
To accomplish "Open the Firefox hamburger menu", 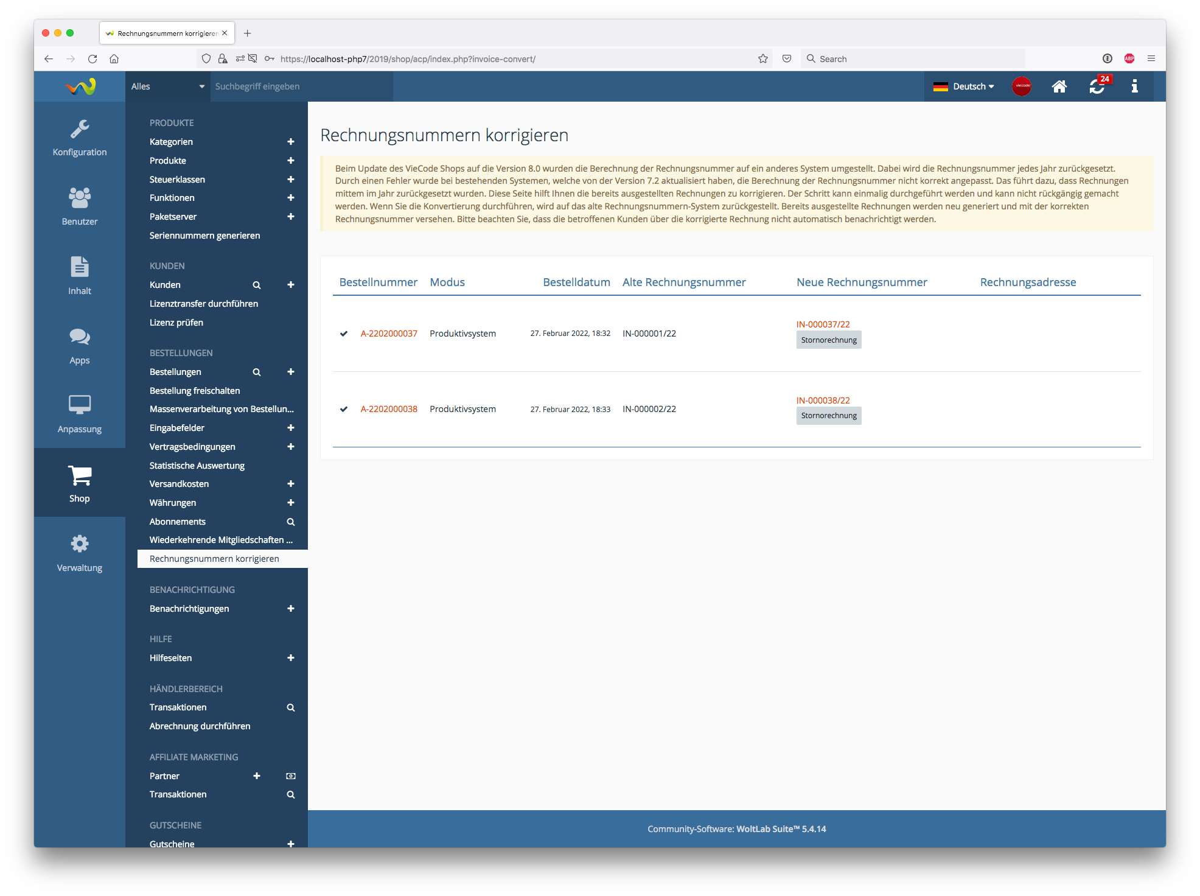I will click(1151, 58).
